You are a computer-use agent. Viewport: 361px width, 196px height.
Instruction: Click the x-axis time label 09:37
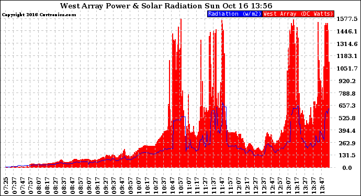[114, 186]
